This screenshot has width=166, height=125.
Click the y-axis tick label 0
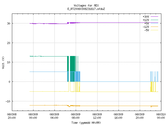pyautogui.click(x=10, y=82)
